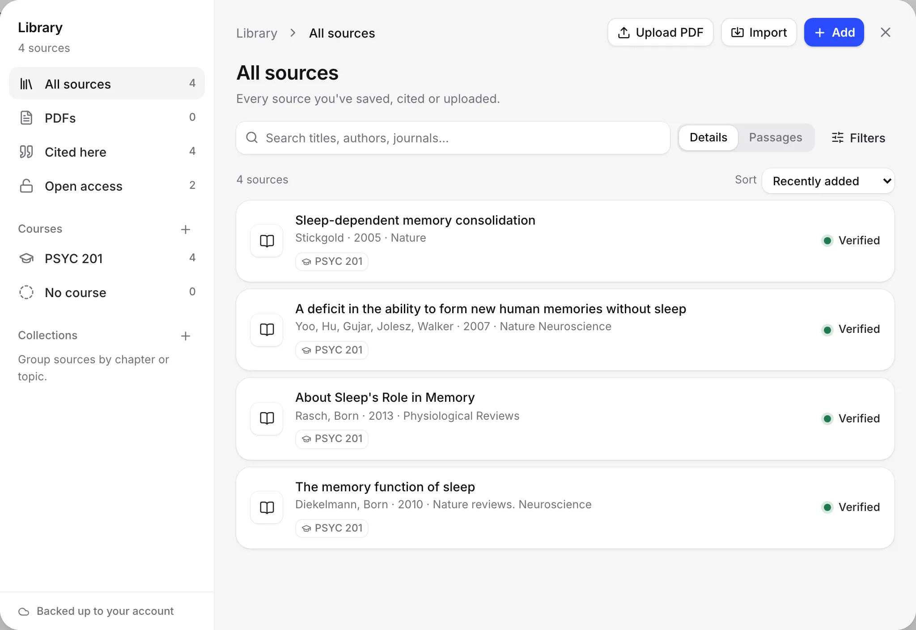
Task: Open the Recently added sort dropdown
Action: tap(828, 181)
